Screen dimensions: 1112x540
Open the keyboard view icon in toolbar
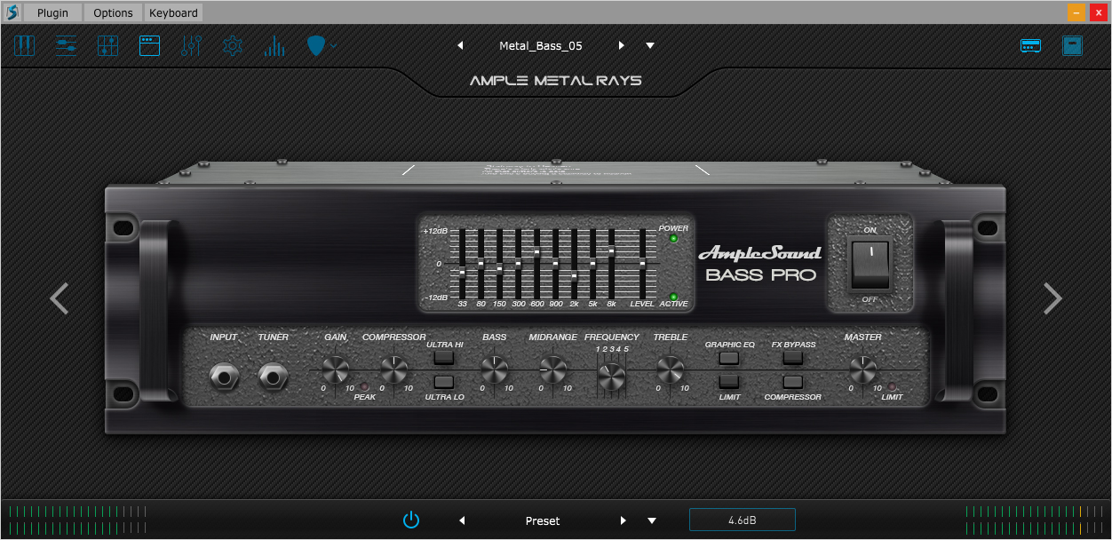pos(24,45)
